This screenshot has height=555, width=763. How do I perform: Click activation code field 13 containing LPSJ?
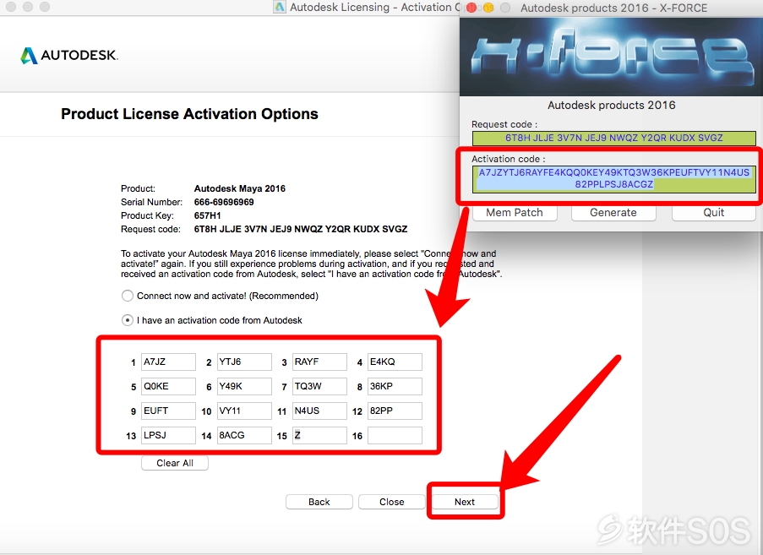click(x=168, y=435)
